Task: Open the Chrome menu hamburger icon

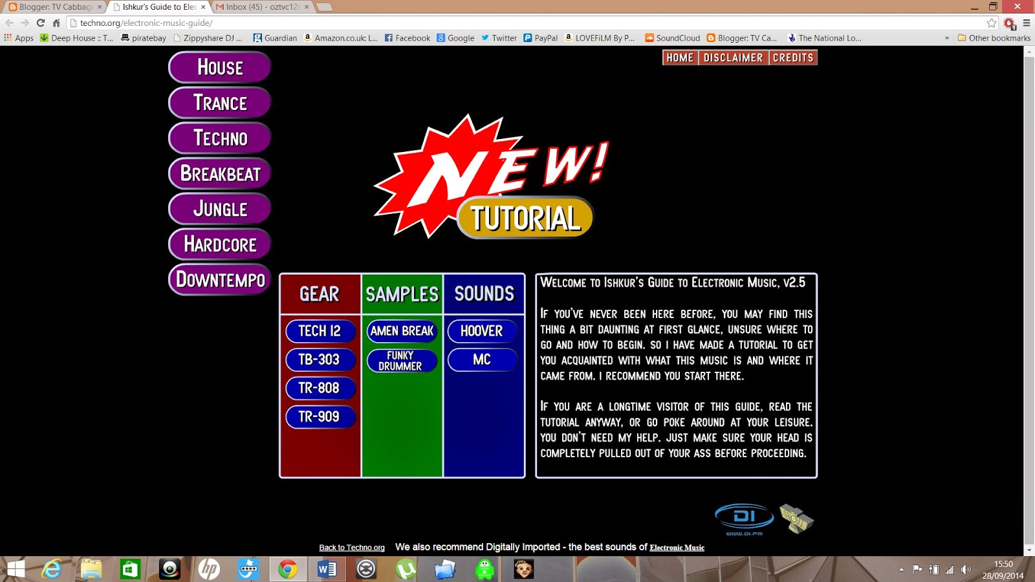Action: coord(1027,23)
